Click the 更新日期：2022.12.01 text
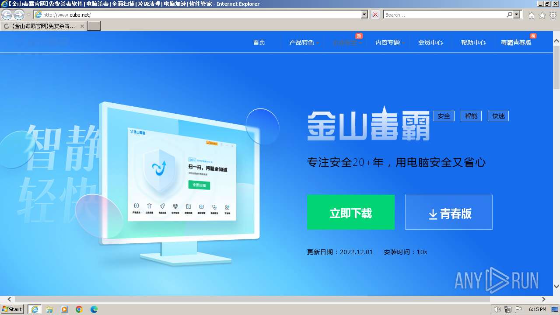 (x=340, y=252)
